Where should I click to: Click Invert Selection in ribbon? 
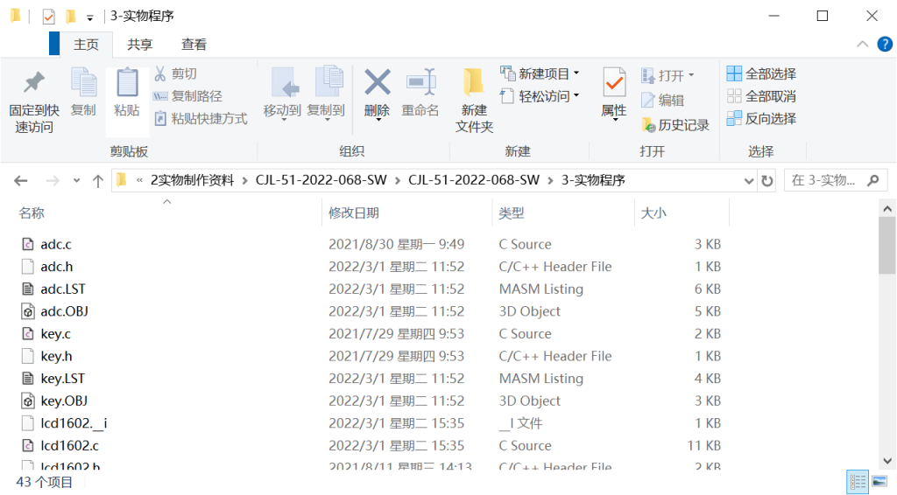[761, 118]
